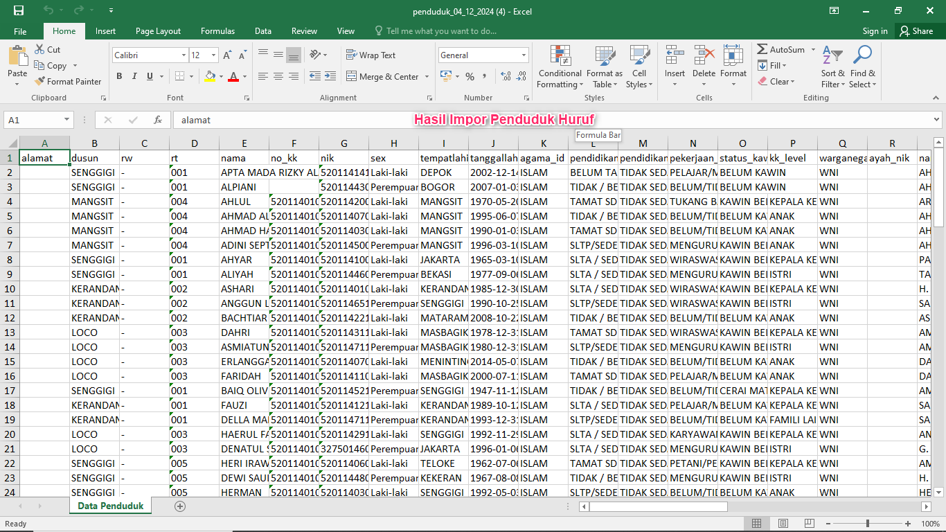Select the column E header
This screenshot has width=946, height=532.
[244, 143]
